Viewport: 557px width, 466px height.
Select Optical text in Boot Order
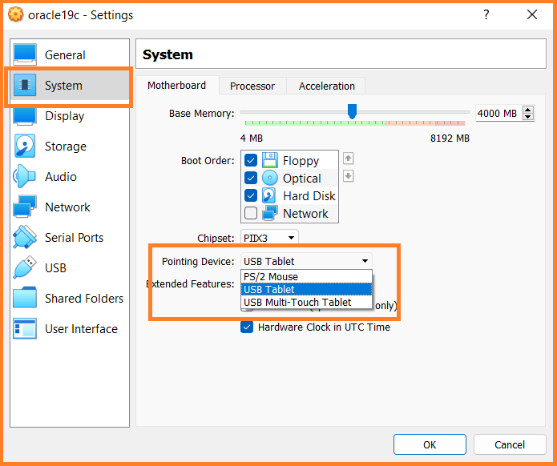[302, 179]
